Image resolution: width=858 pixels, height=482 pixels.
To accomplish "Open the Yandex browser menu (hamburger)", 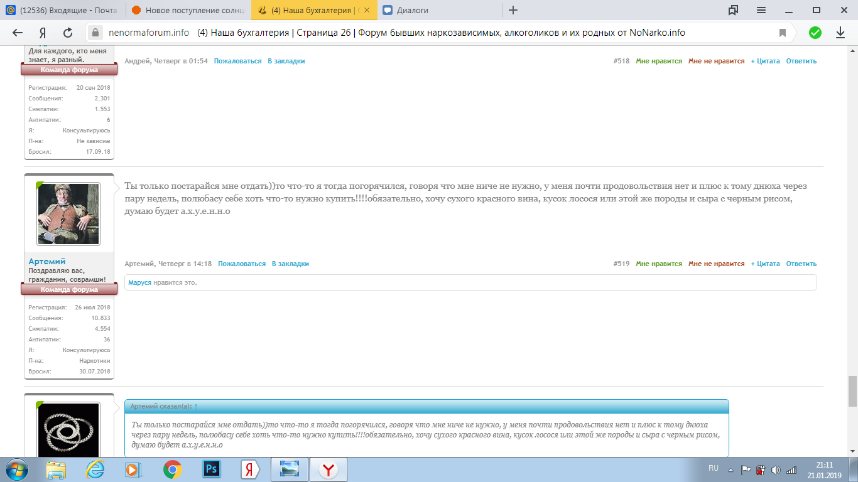I will pyautogui.click(x=761, y=10).
